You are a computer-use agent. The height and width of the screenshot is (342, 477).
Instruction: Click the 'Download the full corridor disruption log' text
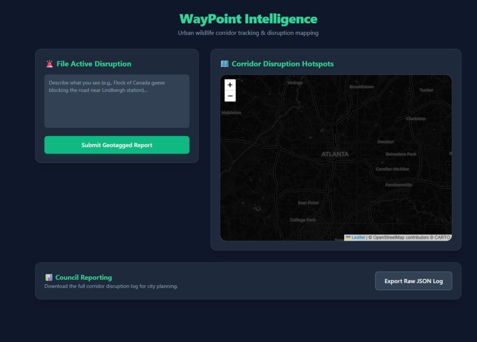(111, 286)
